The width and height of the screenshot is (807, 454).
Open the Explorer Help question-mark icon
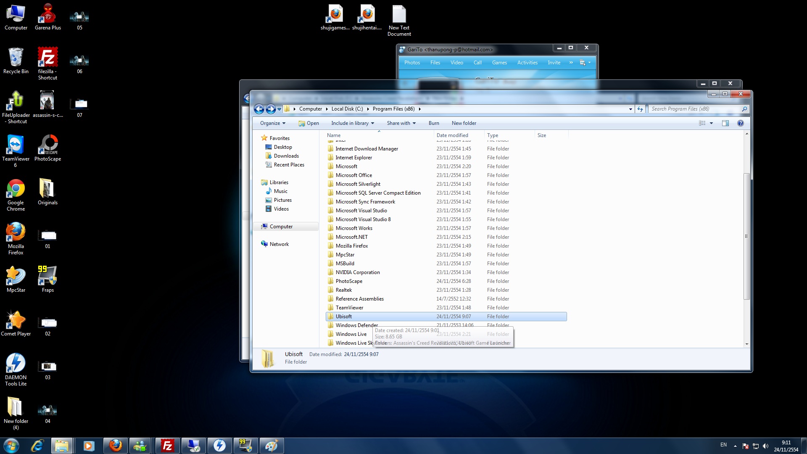point(741,123)
